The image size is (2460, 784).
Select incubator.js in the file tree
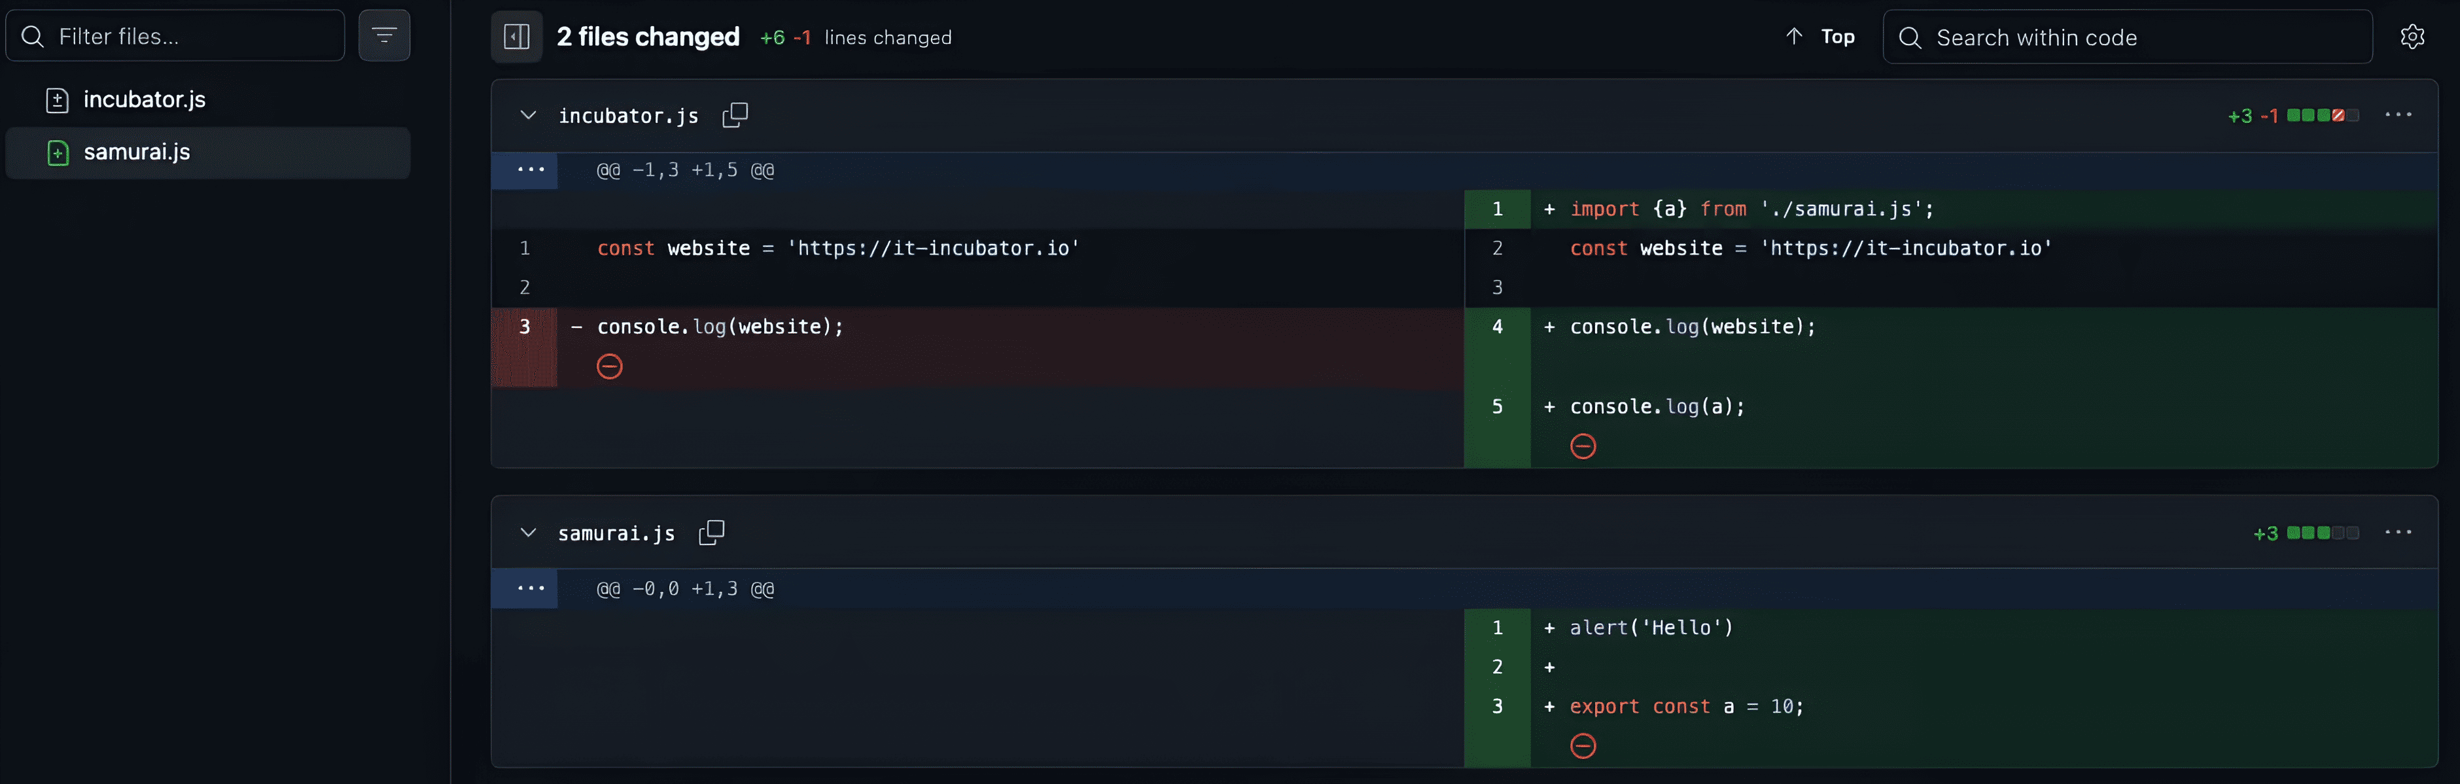[x=144, y=99]
